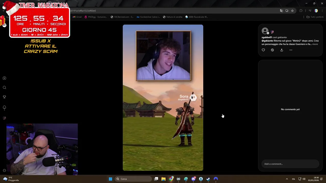
Task: Open the @gskianto mention link
Action: (267, 41)
